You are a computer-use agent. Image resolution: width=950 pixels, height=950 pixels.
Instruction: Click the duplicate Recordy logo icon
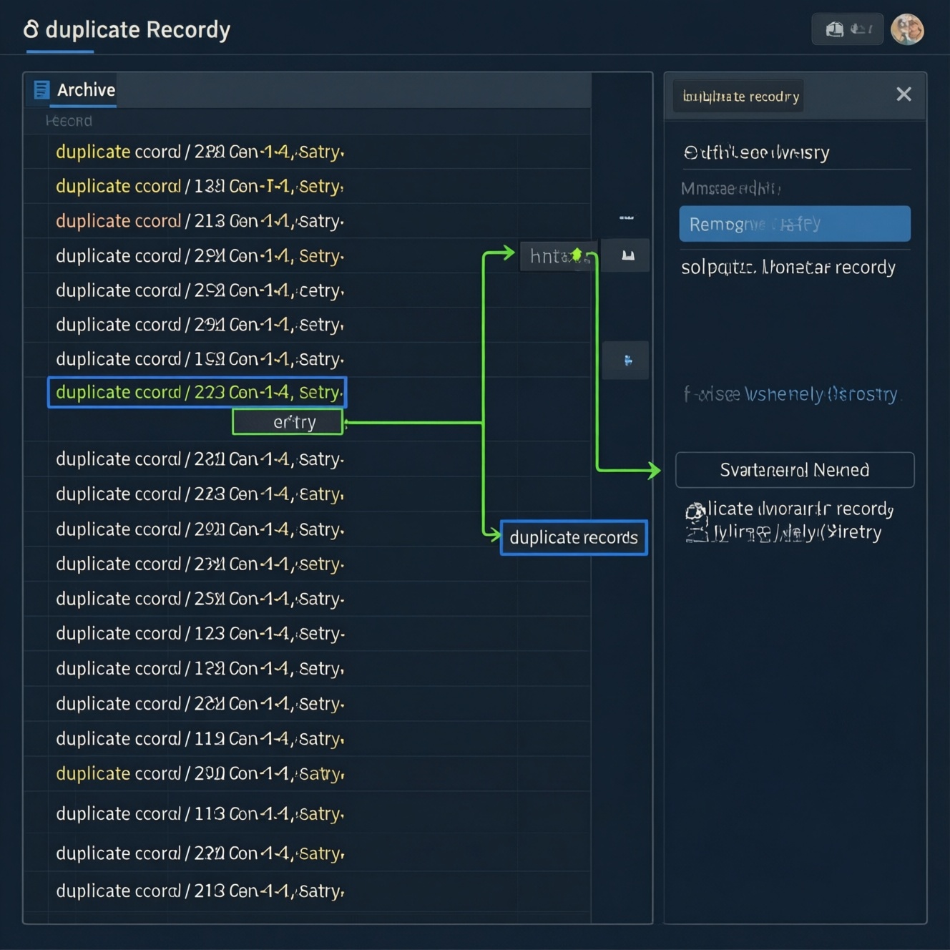tap(31, 29)
